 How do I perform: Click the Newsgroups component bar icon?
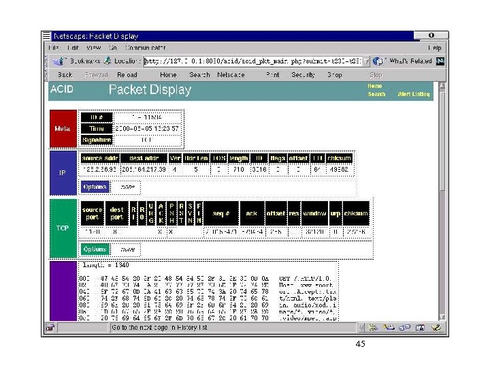404,328
